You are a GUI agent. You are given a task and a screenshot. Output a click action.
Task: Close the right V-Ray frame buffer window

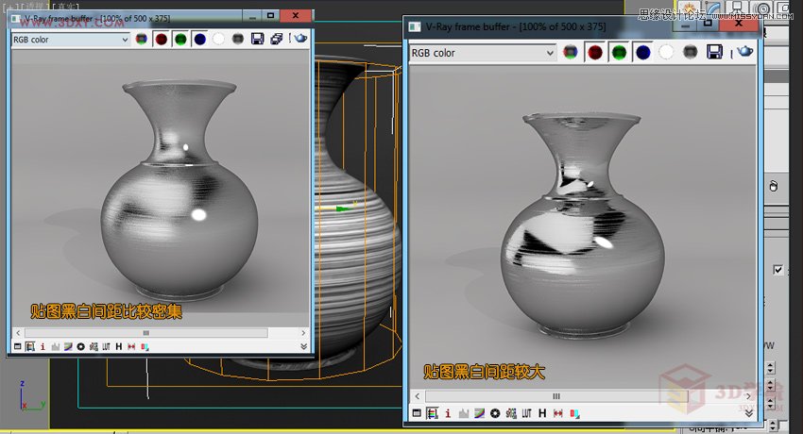click(739, 23)
